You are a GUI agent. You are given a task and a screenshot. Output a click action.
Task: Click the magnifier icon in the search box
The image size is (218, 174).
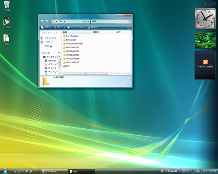click(129, 21)
